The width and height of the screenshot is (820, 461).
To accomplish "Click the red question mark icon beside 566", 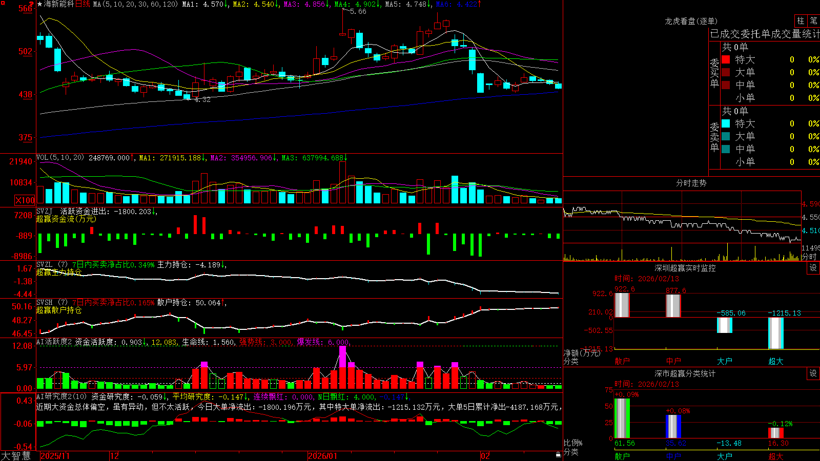I will [x=31, y=4].
